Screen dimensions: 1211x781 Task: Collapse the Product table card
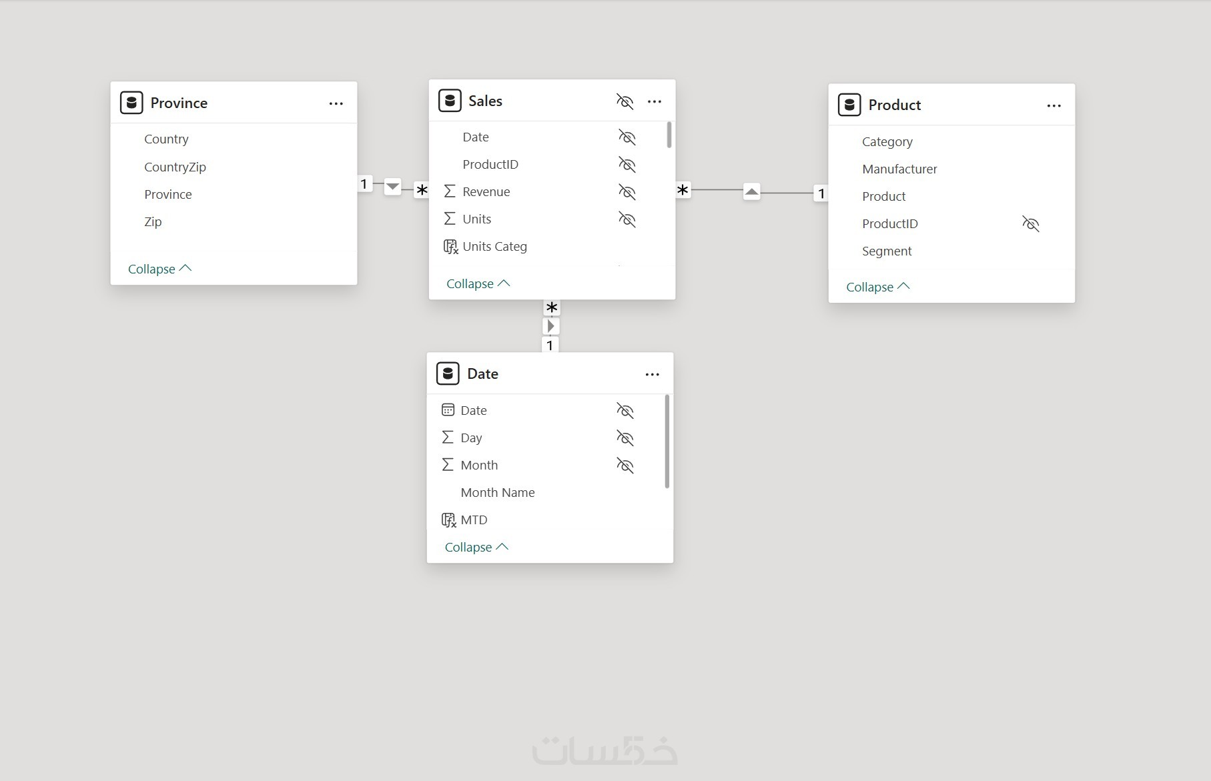click(x=877, y=287)
